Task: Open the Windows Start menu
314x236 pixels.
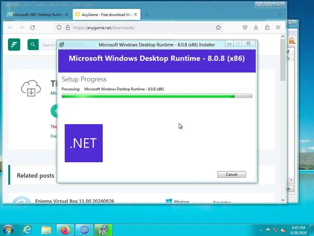Action: (8, 230)
